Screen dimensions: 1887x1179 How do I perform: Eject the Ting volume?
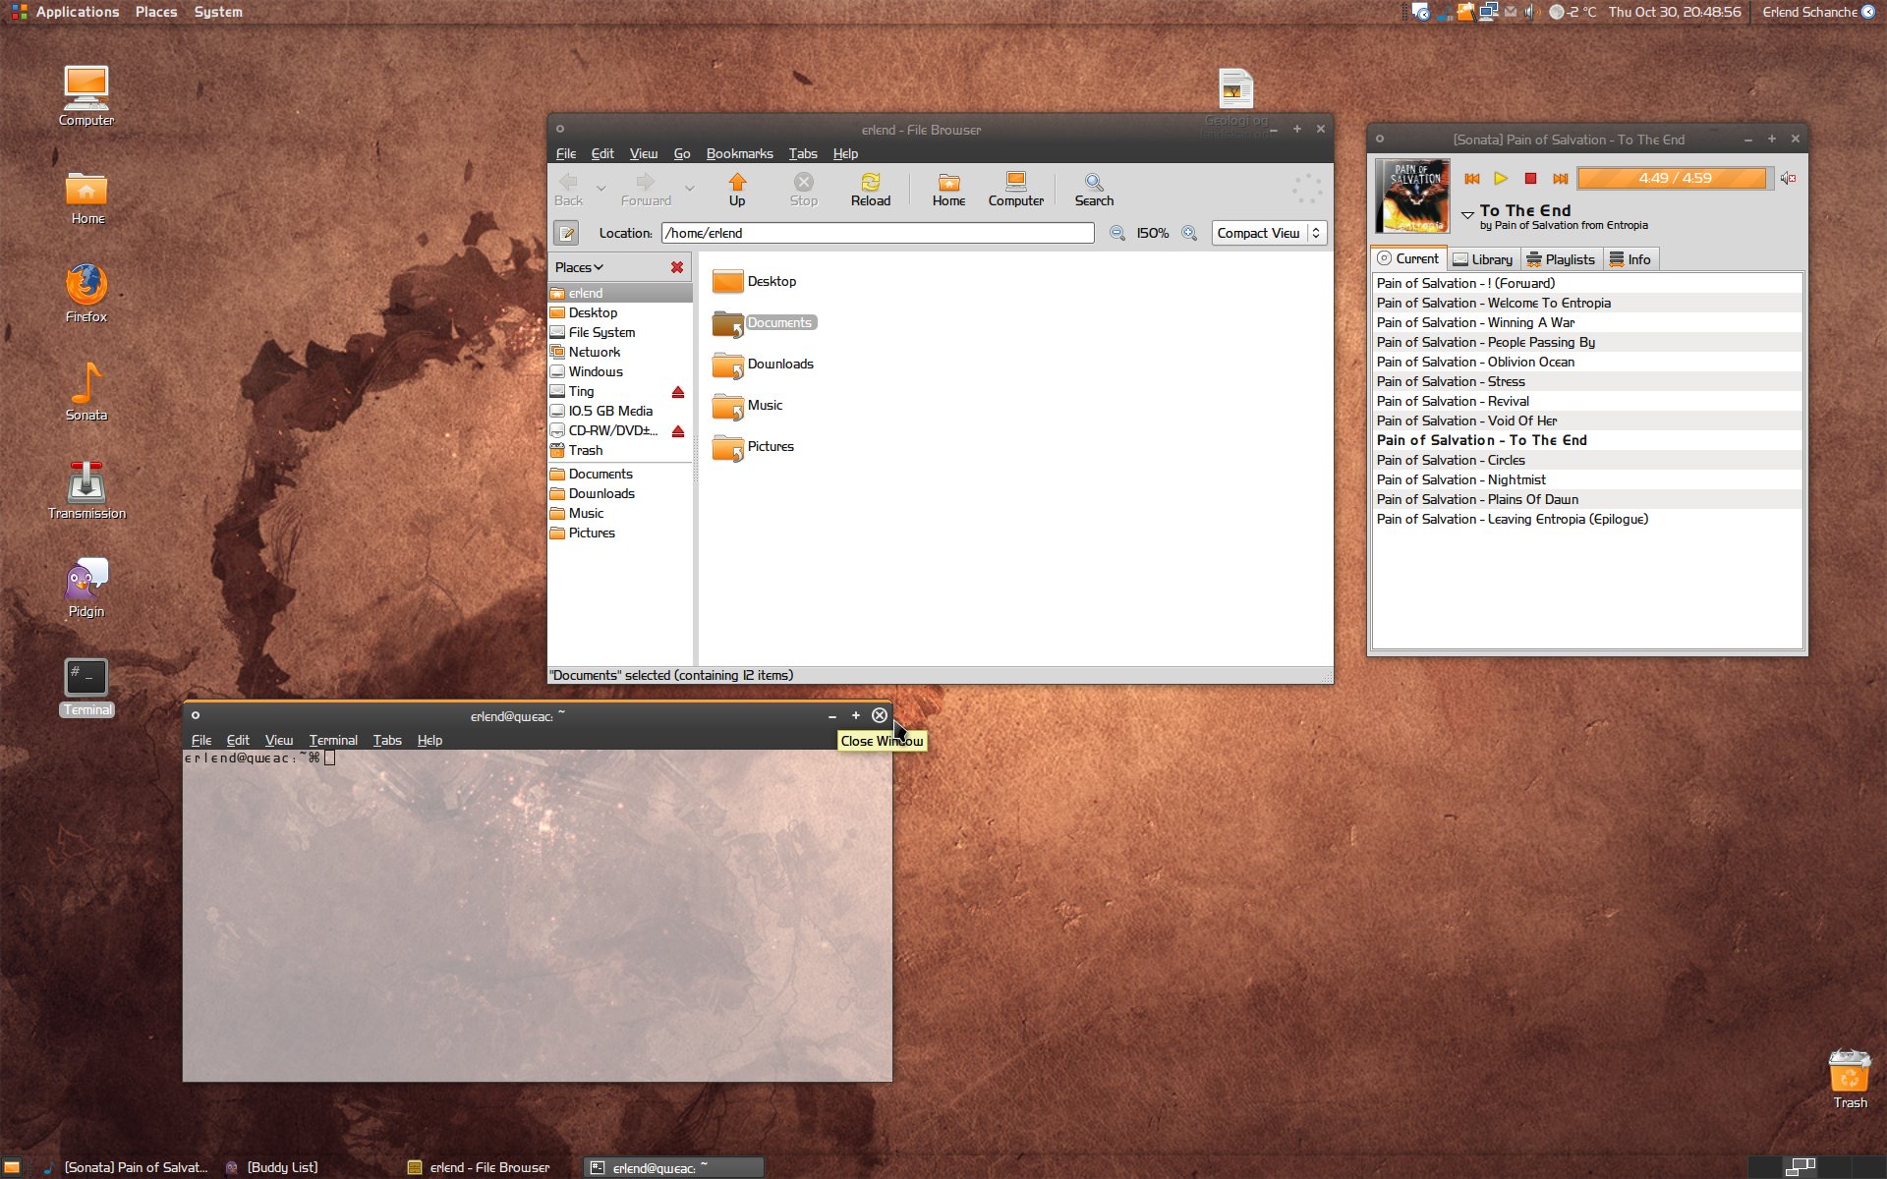[678, 392]
